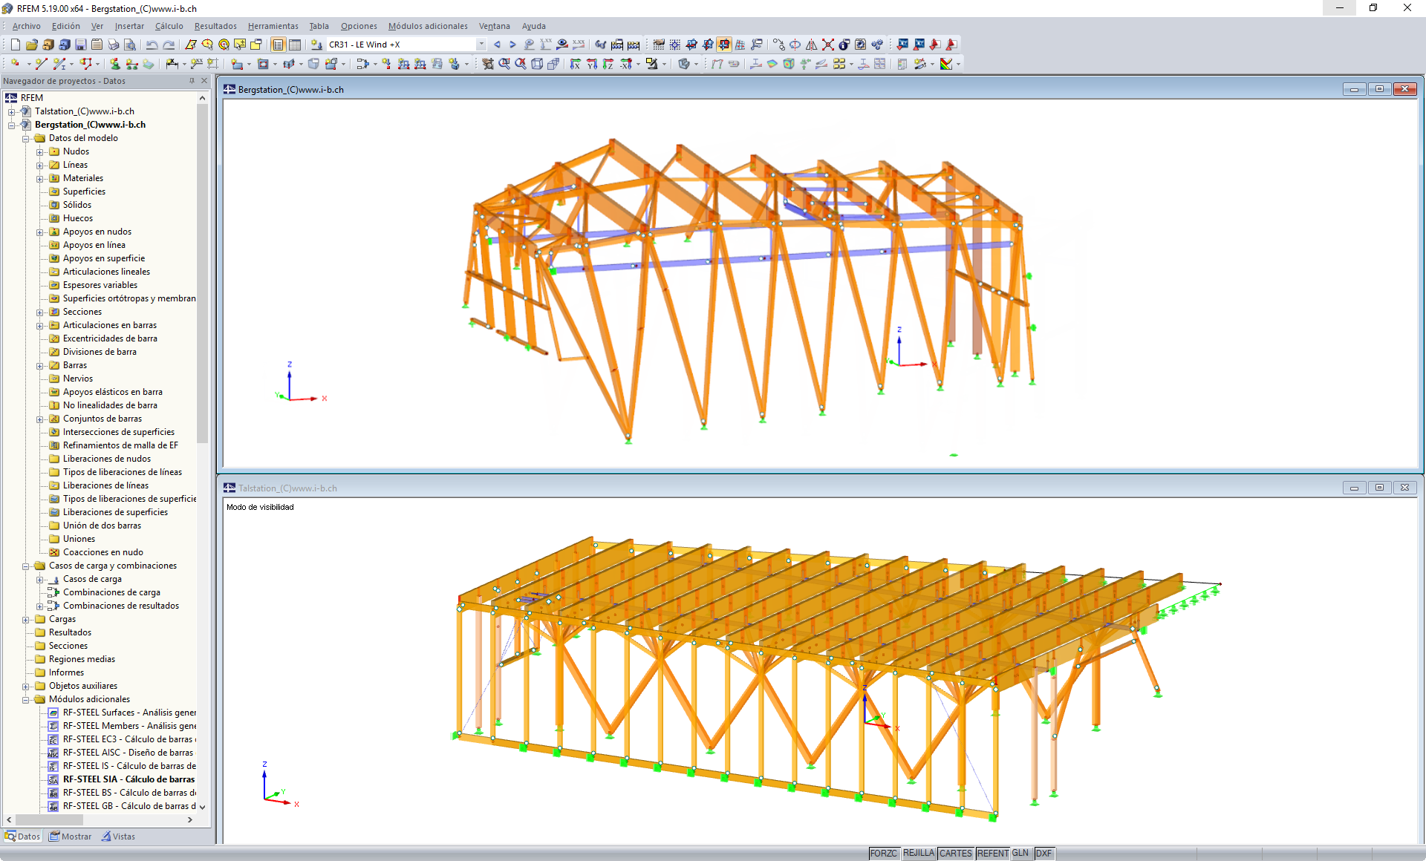Select RF-STEEL SIA - Cálculo de barras
1426x861 pixels.
pos(128,779)
